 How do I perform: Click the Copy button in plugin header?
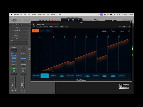click(52, 27)
